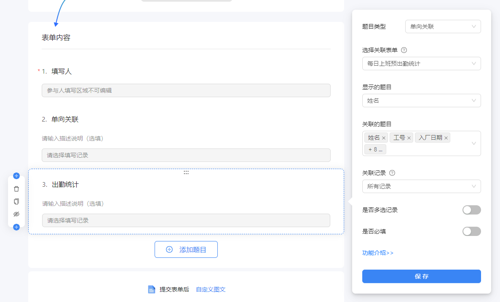The image size is (500, 302).
Task: Click description placeholder under 单向关联 title
Action: click(73, 138)
